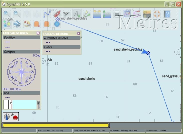This screenshot has height=134, width=183.
Task: Change the color scheme with the sunset icon
Action: 147,14
